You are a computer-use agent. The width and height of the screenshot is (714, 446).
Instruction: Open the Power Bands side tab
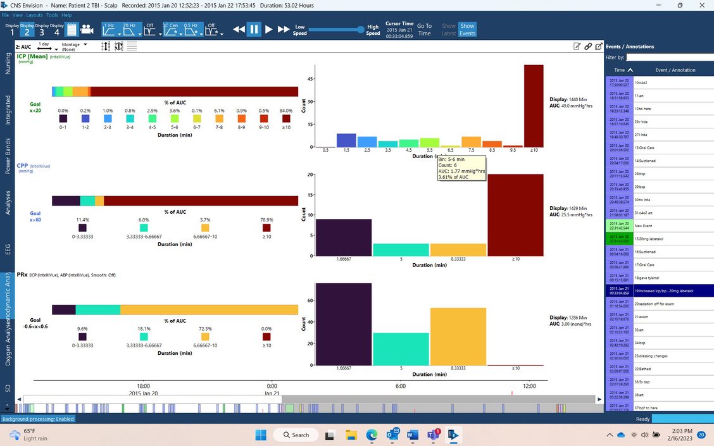tap(8, 156)
